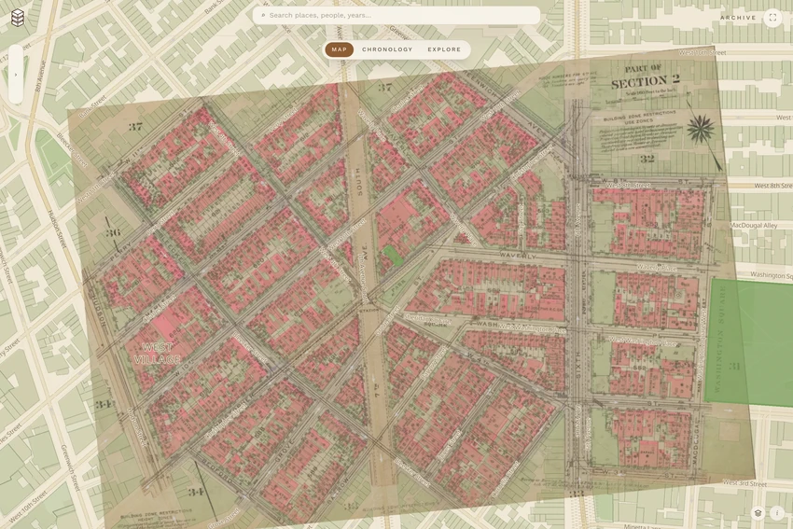Focus the Search places, people, years field
The height and width of the screenshot is (529, 793).
click(396, 15)
